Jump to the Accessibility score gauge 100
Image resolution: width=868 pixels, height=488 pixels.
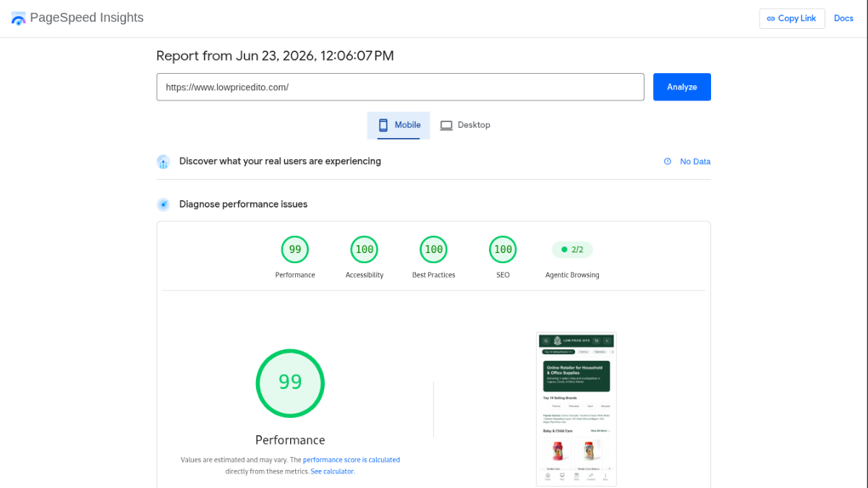pyautogui.click(x=365, y=249)
